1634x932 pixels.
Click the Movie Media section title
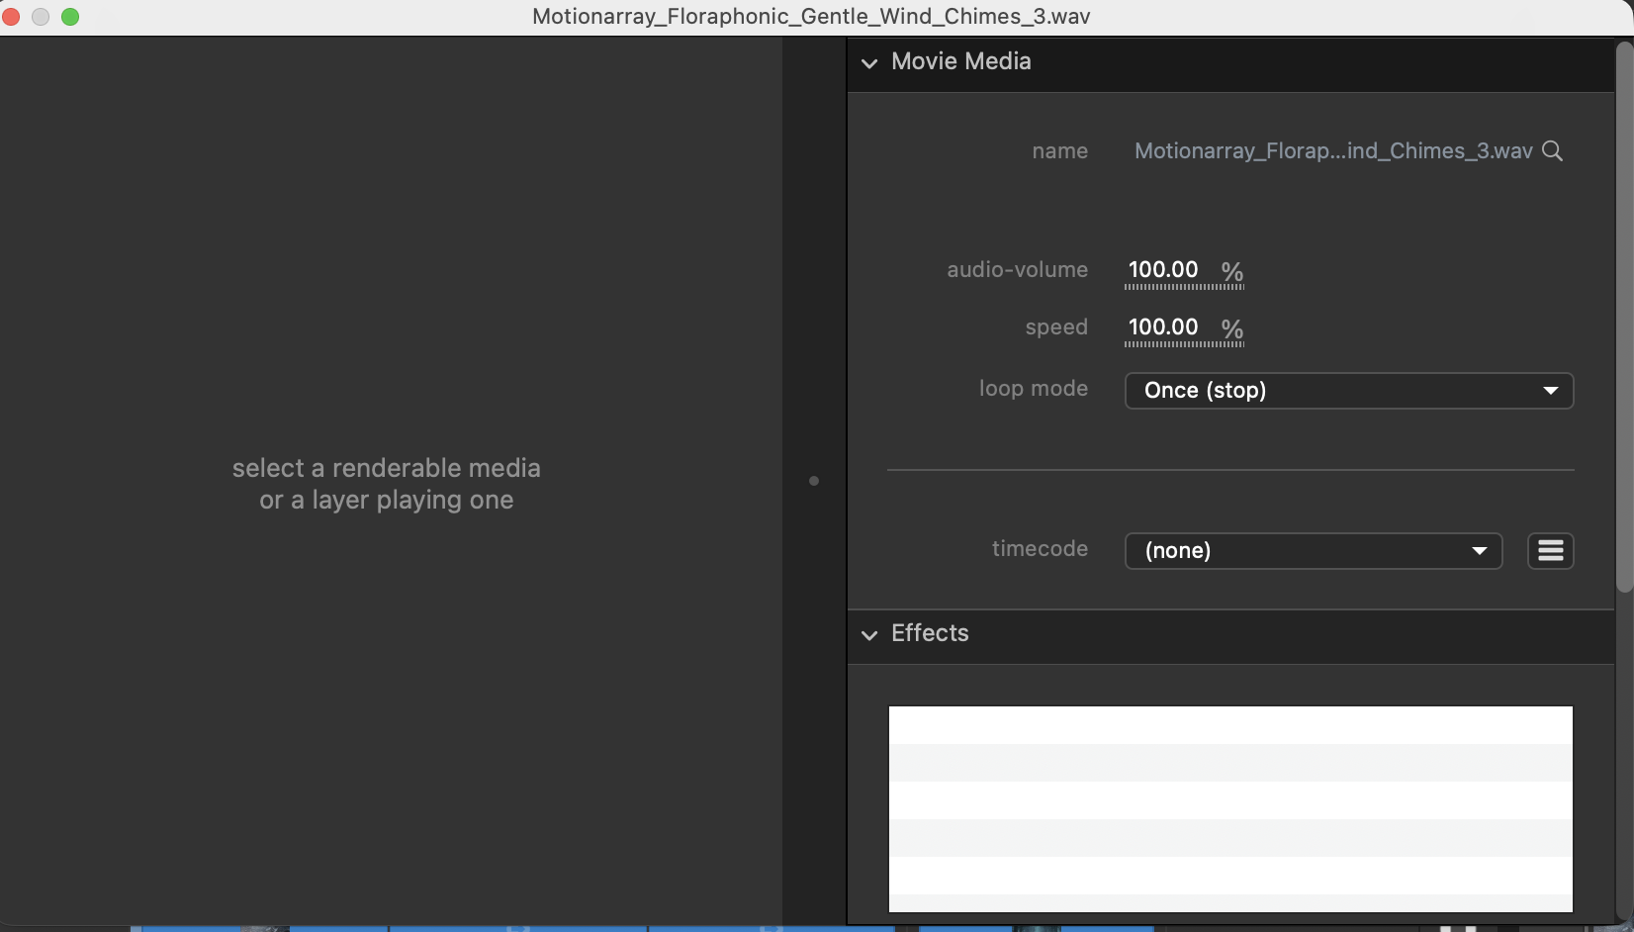[x=960, y=61]
